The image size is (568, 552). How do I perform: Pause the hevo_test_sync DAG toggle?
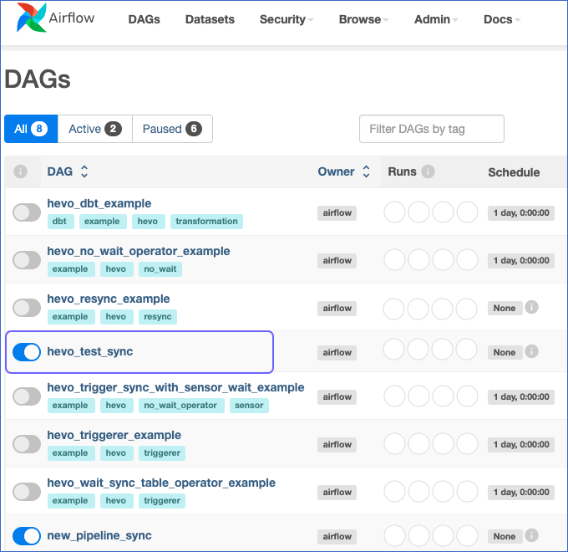pyautogui.click(x=27, y=352)
